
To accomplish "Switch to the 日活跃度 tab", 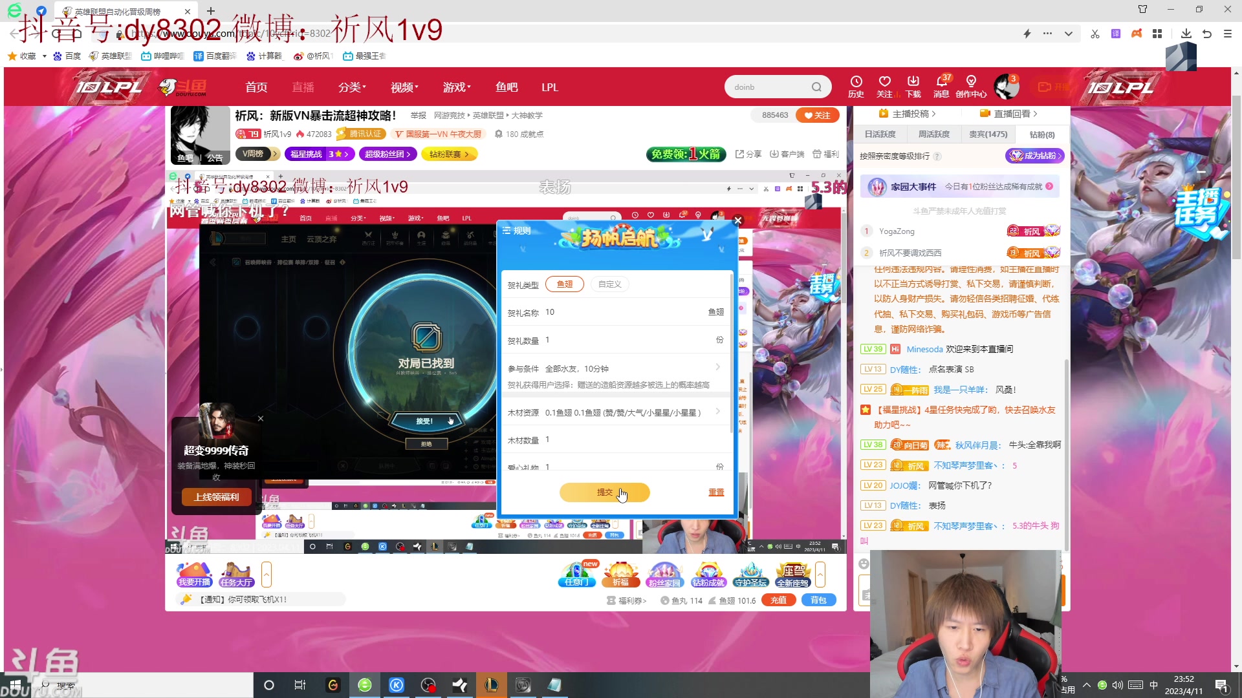I will 880,134.
